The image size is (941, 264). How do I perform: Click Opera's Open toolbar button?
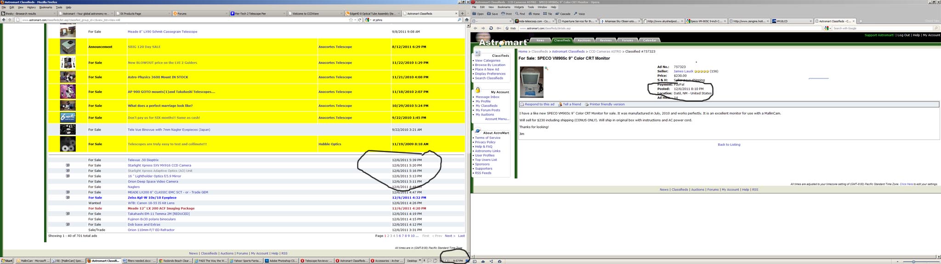click(x=478, y=14)
